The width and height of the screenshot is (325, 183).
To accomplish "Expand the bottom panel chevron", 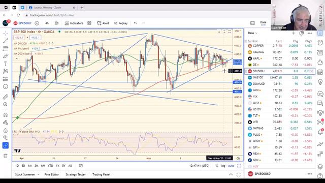I will click(x=231, y=174).
